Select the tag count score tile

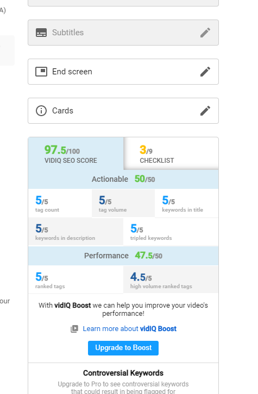pos(60,204)
